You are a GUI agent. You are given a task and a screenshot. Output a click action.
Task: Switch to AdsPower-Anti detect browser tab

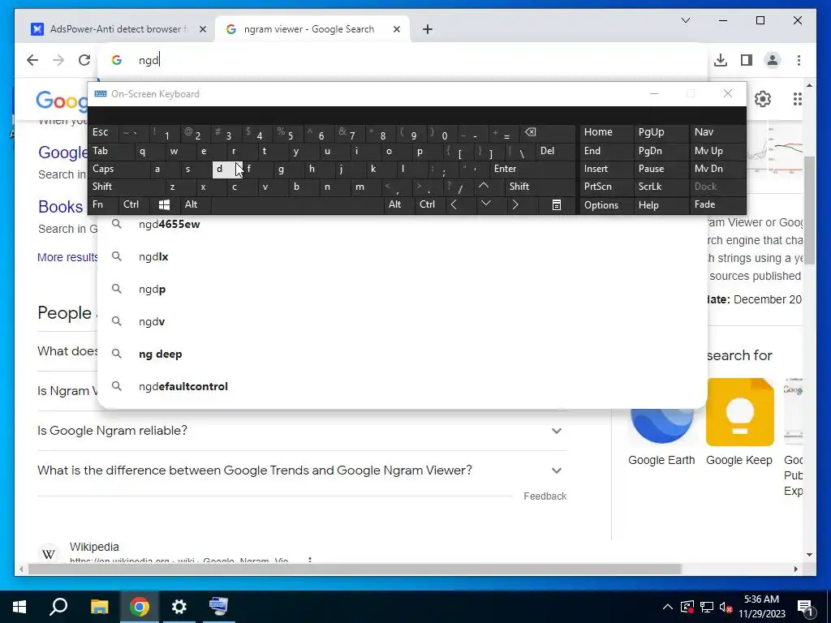pyautogui.click(x=120, y=29)
